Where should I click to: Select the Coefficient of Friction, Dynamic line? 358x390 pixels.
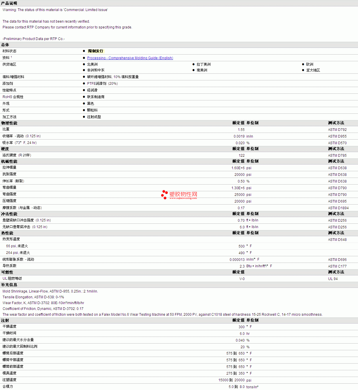[x=43, y=309]
